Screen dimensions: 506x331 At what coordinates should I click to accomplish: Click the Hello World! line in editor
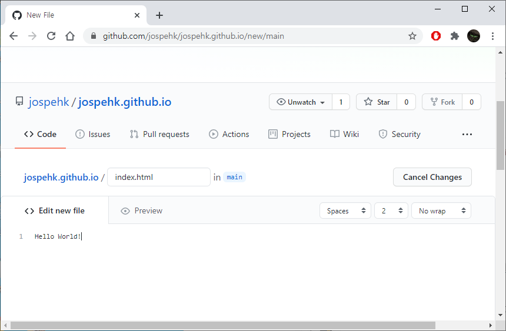tap(58, 236)
